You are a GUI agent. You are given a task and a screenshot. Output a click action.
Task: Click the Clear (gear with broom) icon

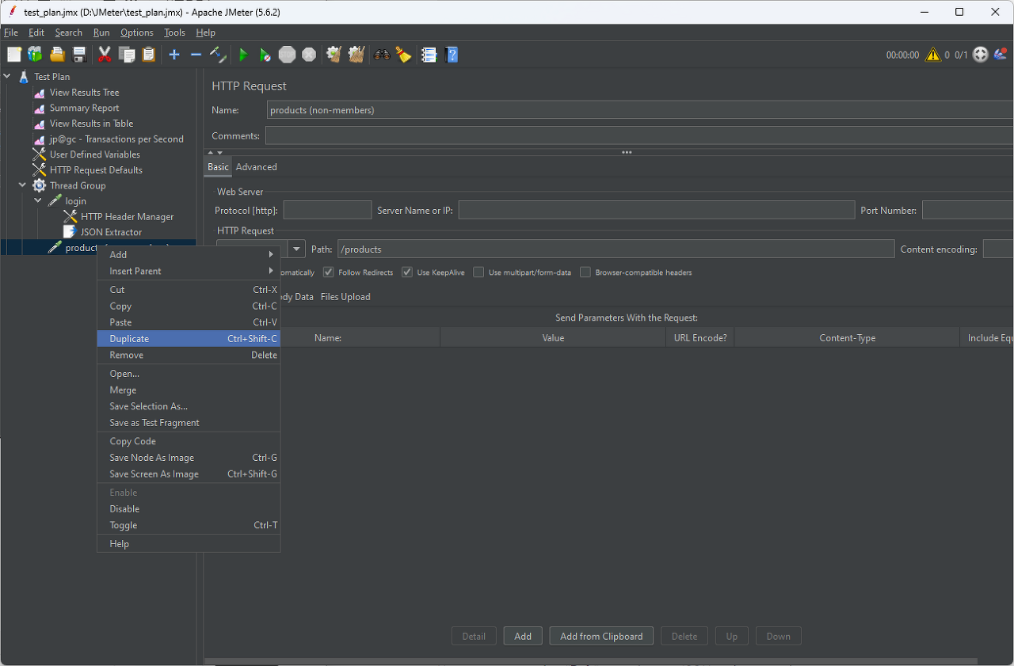click(334, 55)
